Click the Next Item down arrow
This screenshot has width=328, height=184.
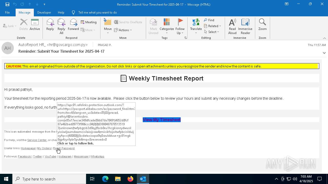pos(37,4)
